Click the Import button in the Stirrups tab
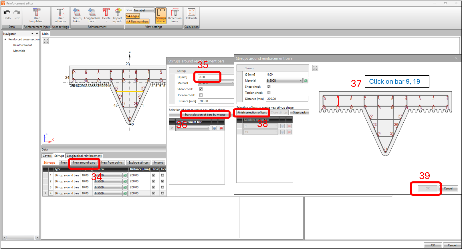462x249 pixels. [158, 163]
